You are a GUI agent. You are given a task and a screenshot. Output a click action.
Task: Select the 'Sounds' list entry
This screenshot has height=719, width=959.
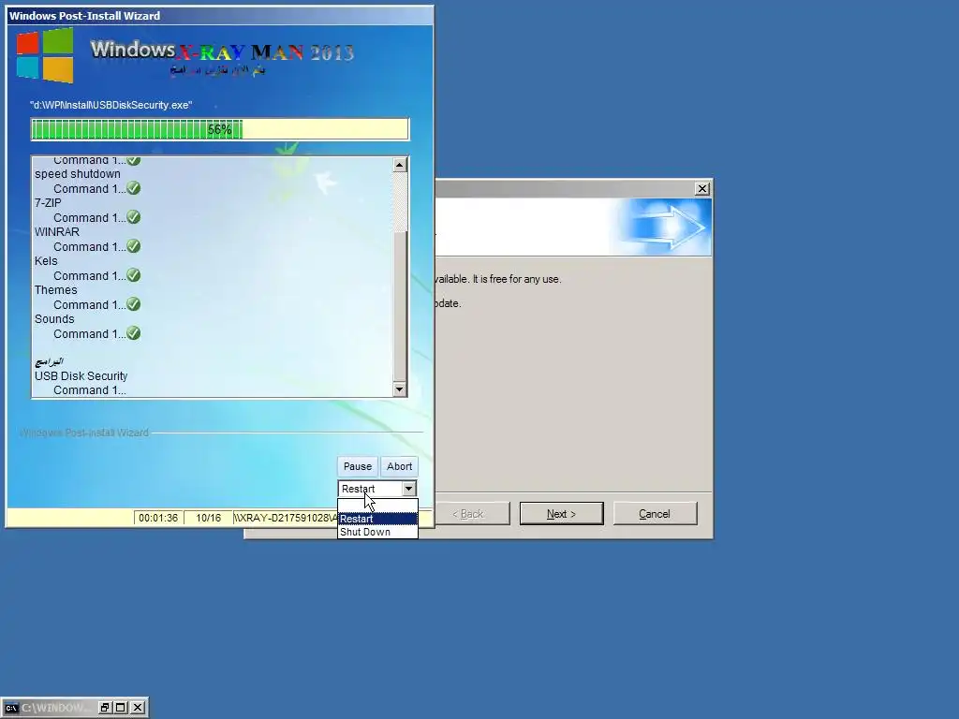(x=54, y=318)
